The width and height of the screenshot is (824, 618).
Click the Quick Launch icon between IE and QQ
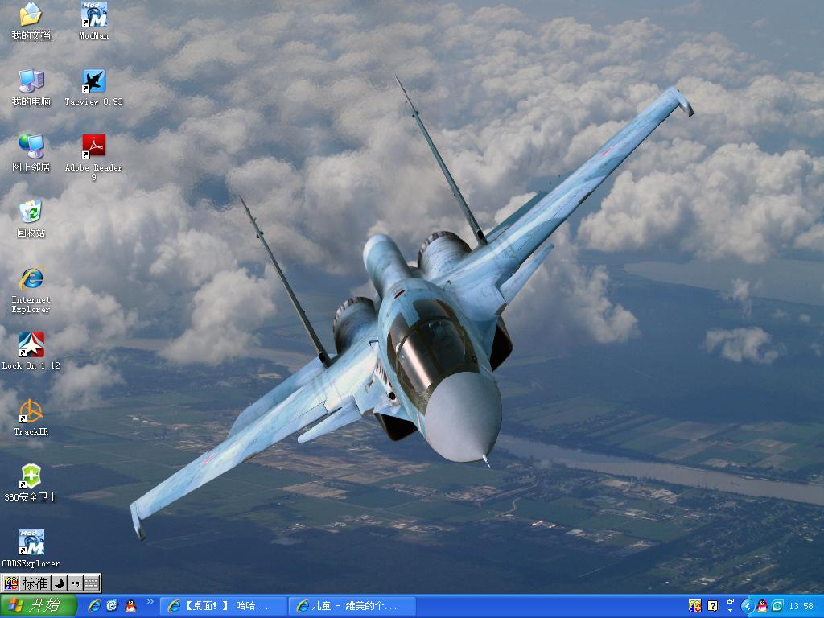[112, 606]
